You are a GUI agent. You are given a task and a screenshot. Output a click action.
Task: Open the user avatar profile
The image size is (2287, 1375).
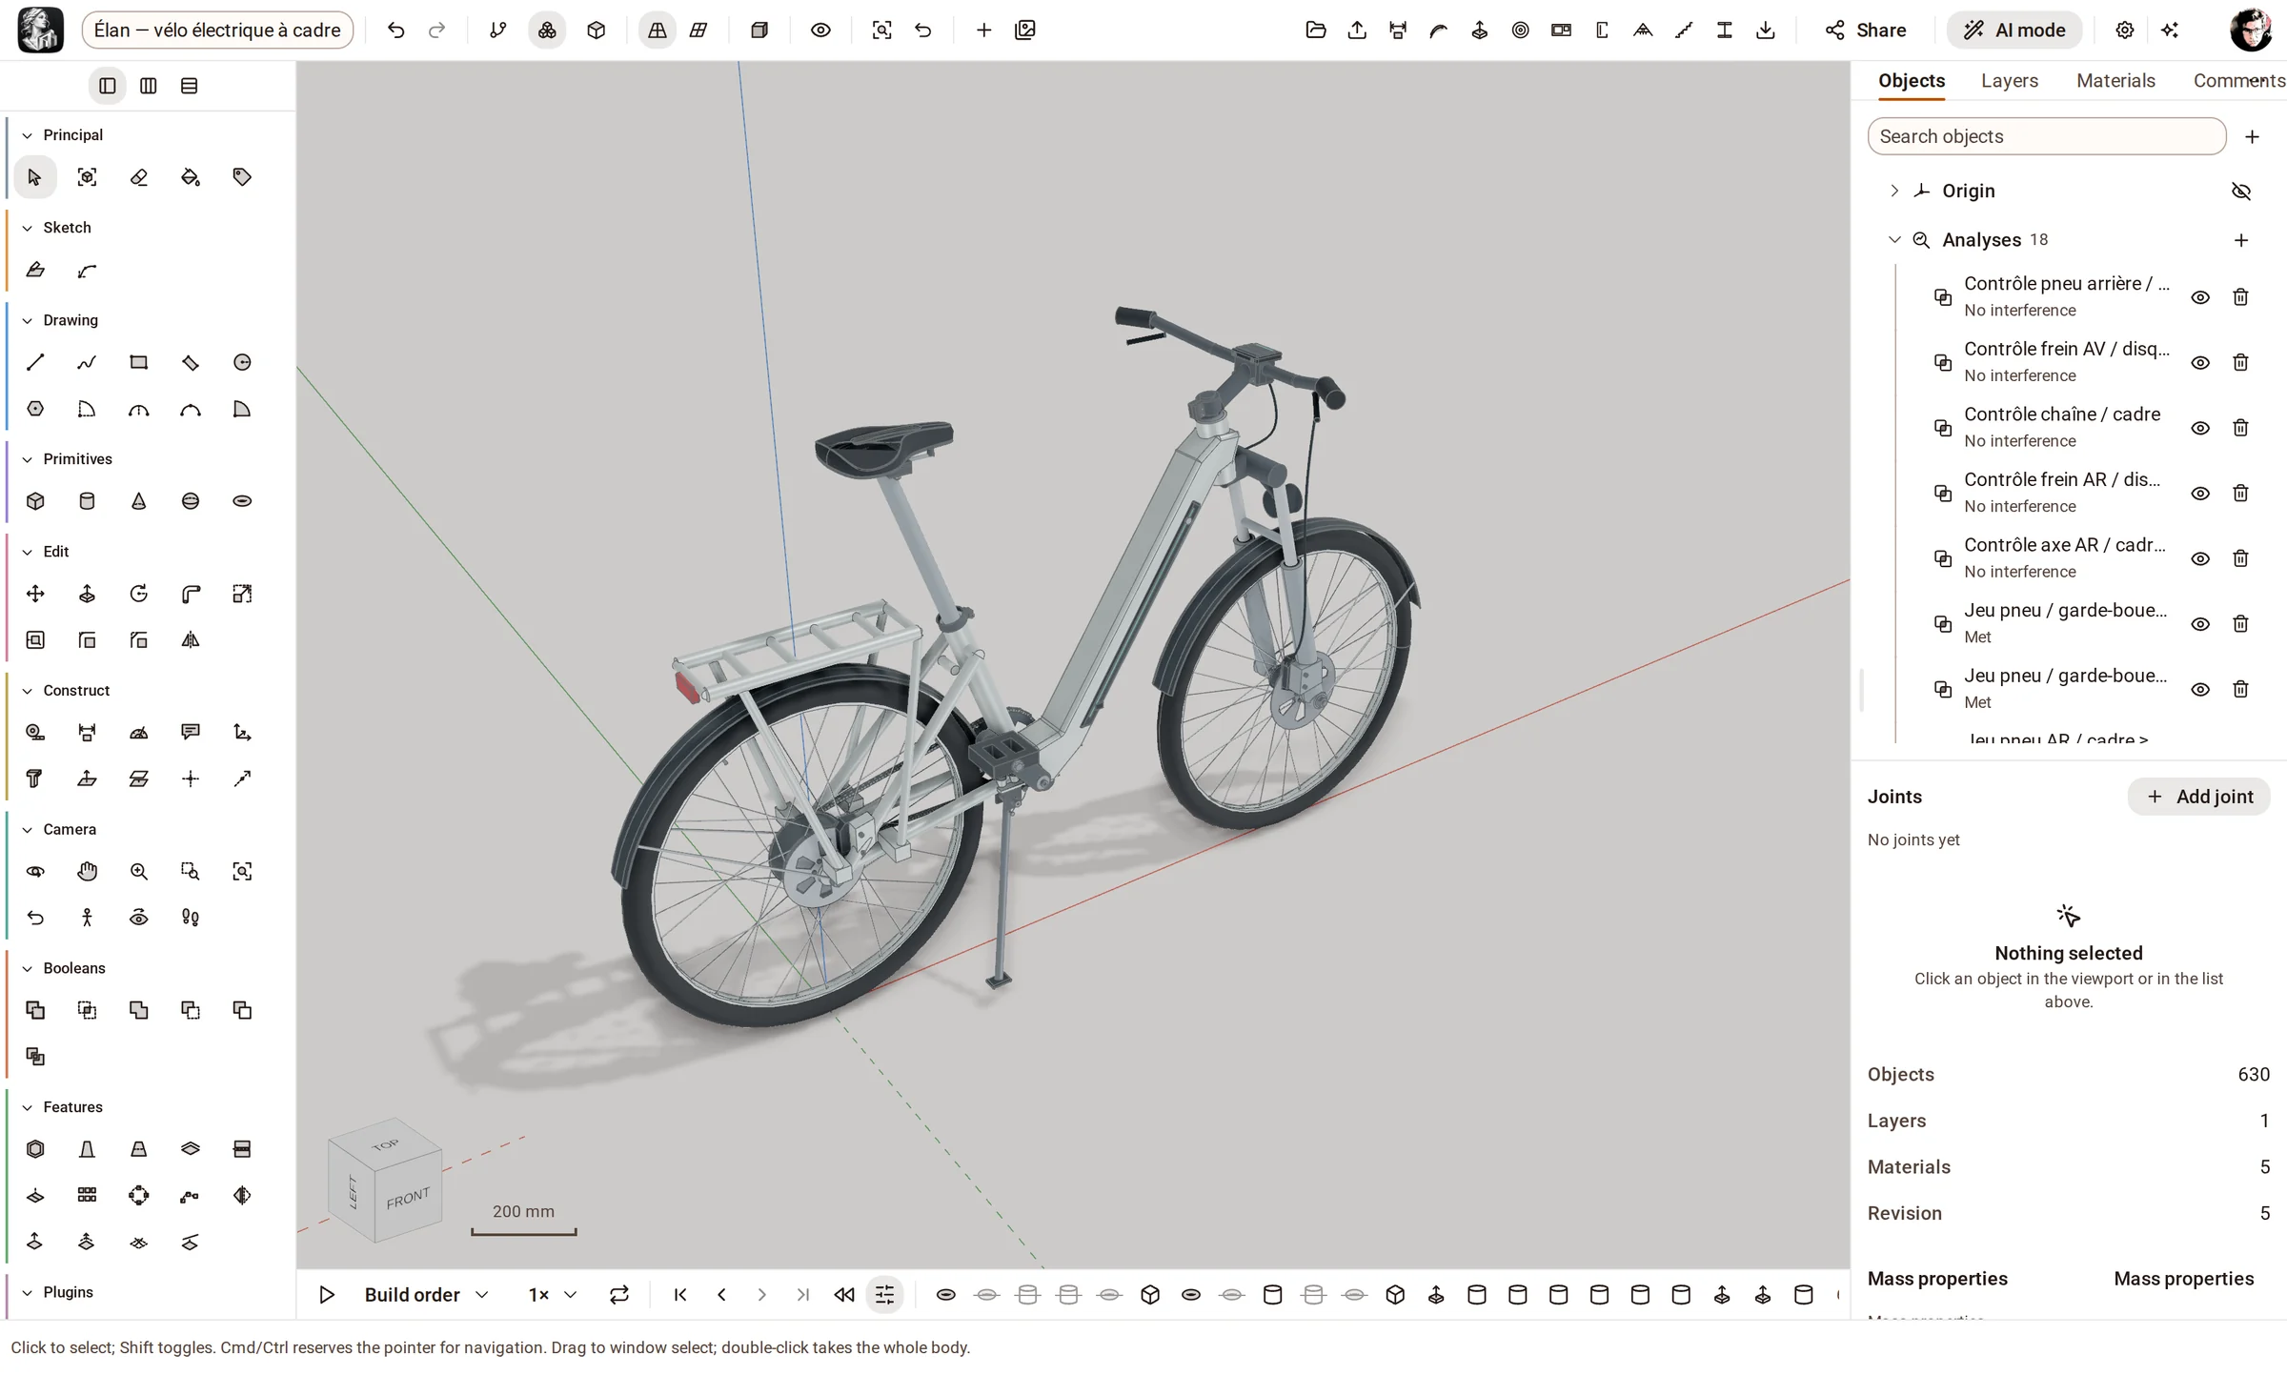2250,30
